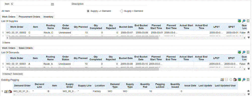252x97 pixels.
Task: Switch to demands Work Orders tab
Action: point(9,48)
